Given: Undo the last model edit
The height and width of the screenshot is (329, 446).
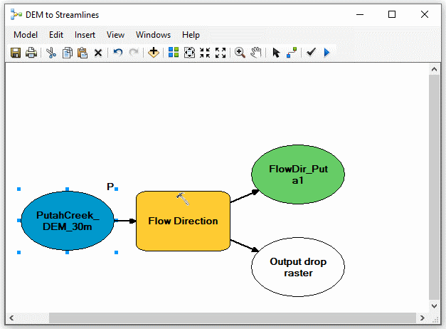Looking at the screenshot, I should tap(118, 53).
